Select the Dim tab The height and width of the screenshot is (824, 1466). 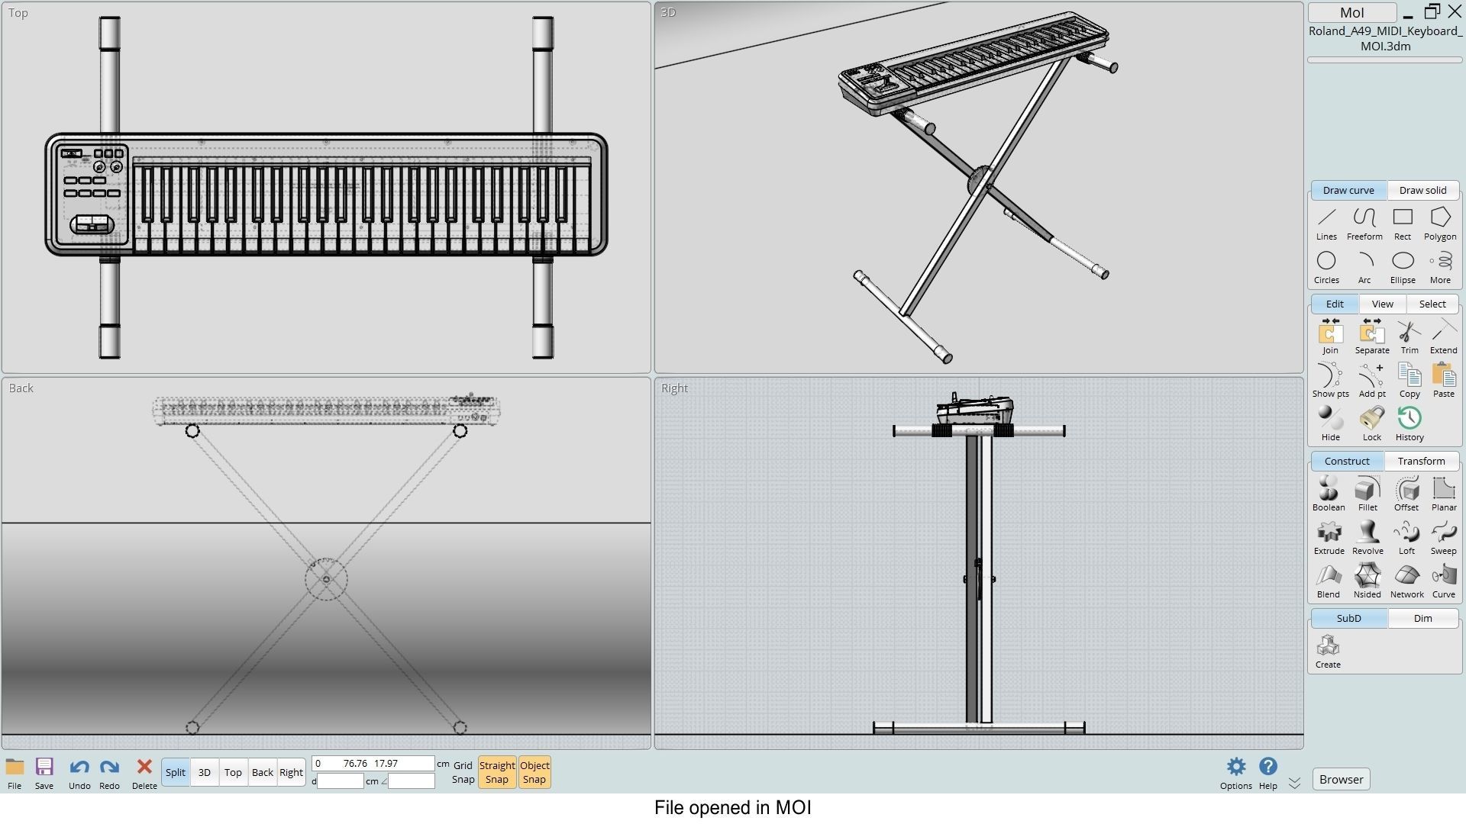click(x=1422, y=618)
